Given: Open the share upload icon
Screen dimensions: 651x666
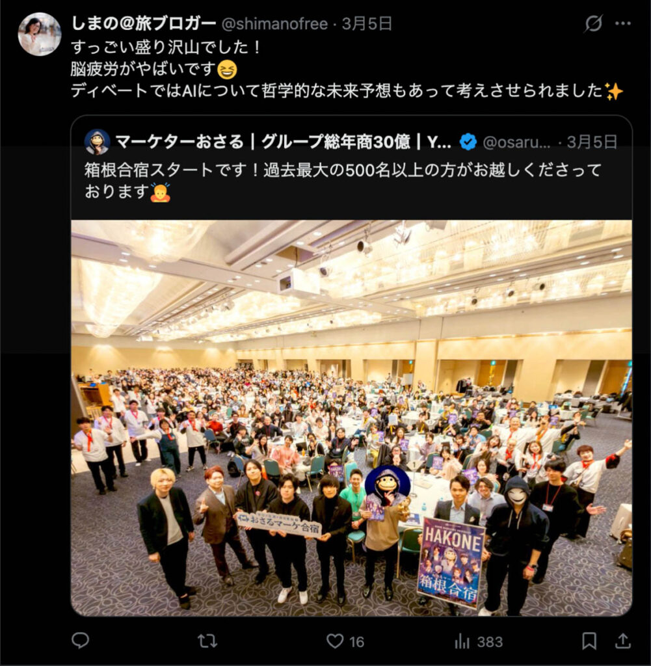Looking at the screenshot, I should pos(622,641).
